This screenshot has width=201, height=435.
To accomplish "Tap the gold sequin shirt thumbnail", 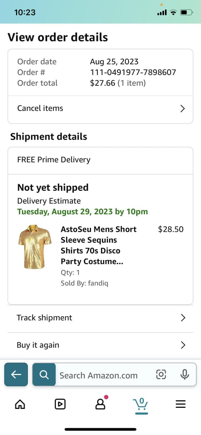I will click(x=32, y=247).
